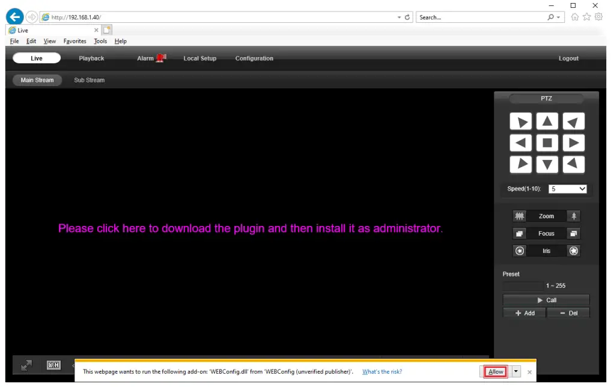Screen dimensions: 611x387
Task: Move camera diagonally with top-right PTZ arrow
Action: pos(574,121)
